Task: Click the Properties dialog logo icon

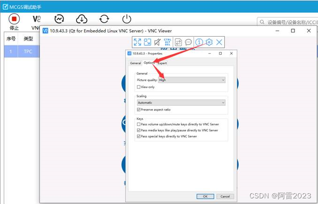Action: coord(129,54)
